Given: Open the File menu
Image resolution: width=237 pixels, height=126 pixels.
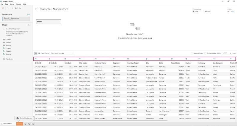Looking at the screenshot, I should 2,4.
